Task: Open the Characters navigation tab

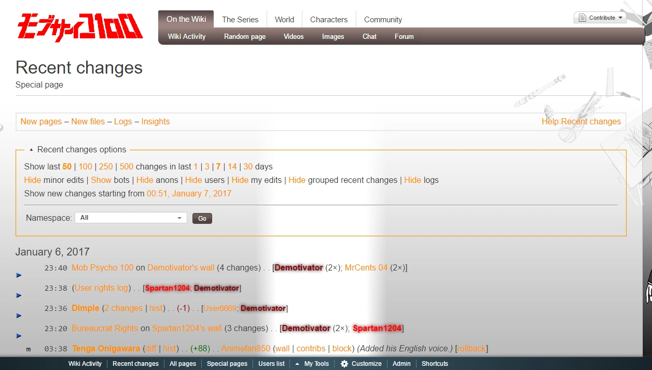Action: click(328, 20)
